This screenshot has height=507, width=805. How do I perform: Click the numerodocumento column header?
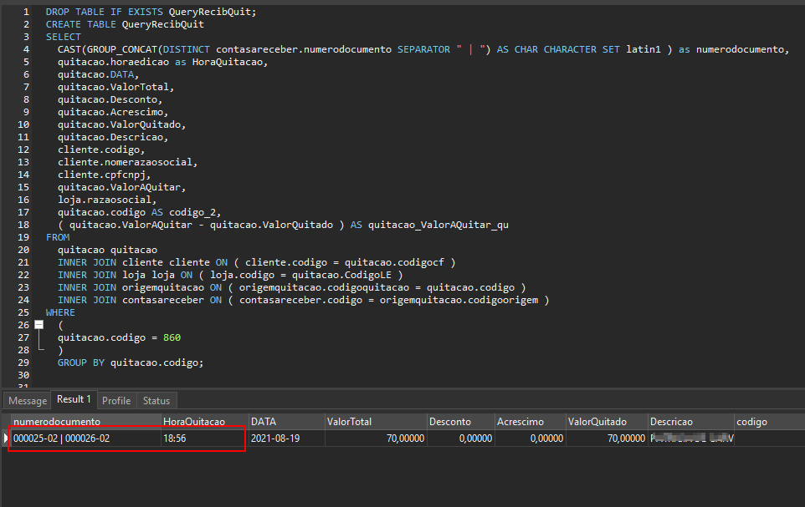coord(85,422)
